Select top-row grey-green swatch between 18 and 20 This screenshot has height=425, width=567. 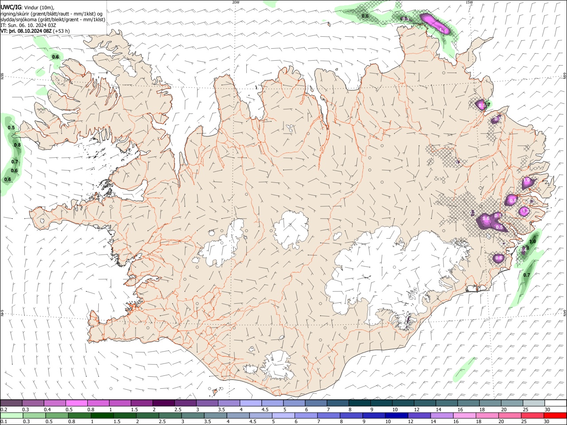pyautogui.click(x=490, y=403)
